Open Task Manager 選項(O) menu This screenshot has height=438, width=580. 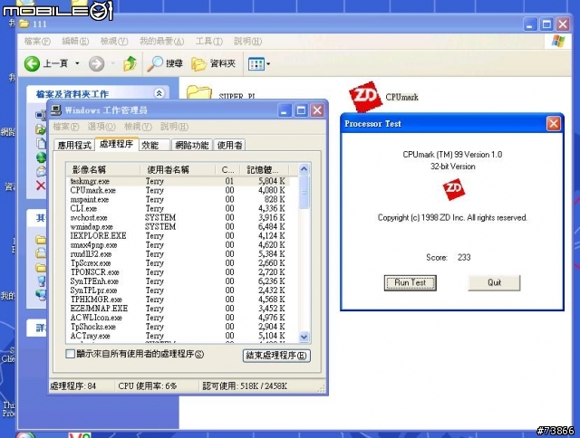[x=101, y=127]
